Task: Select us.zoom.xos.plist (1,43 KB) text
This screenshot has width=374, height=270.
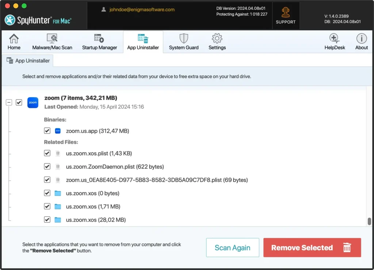Action: click(99, 154)
